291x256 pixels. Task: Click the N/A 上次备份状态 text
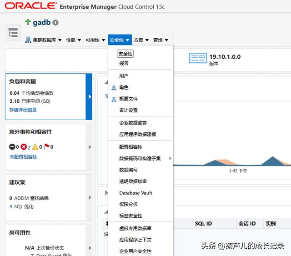[45, 248]
